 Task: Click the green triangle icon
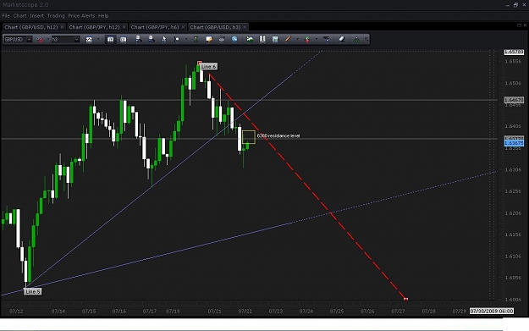(356, 40)
